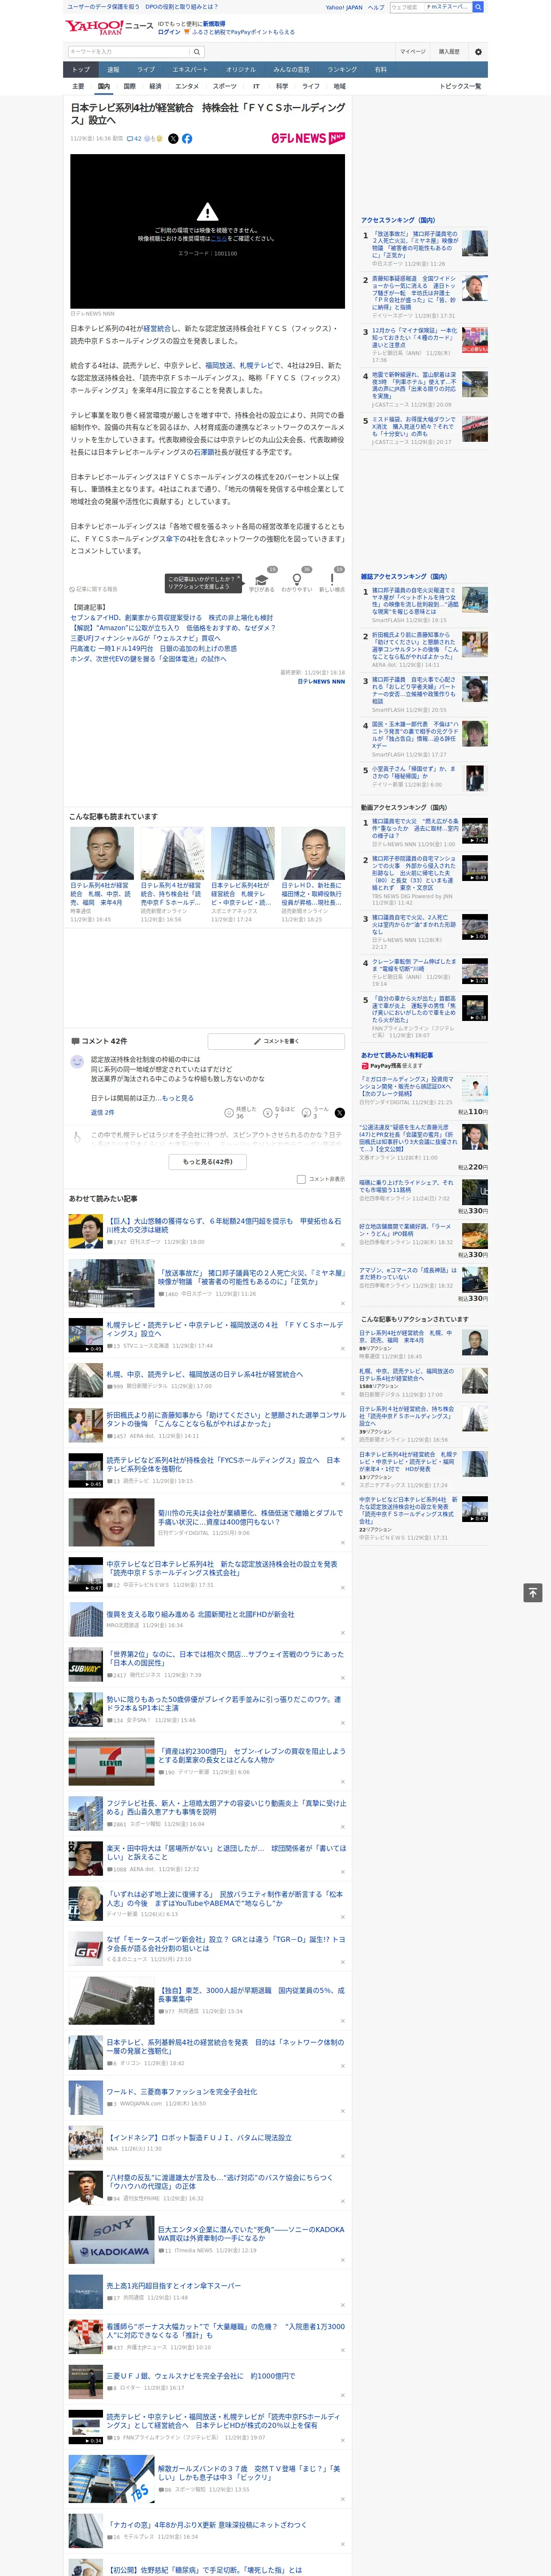551x2576 pixels.
Task: Open the エキスパート tab
Action: (190, 70)
